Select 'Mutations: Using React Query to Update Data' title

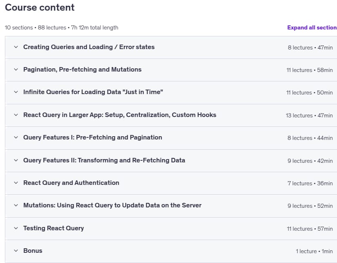pyautogui.click(x=112, y=205)
